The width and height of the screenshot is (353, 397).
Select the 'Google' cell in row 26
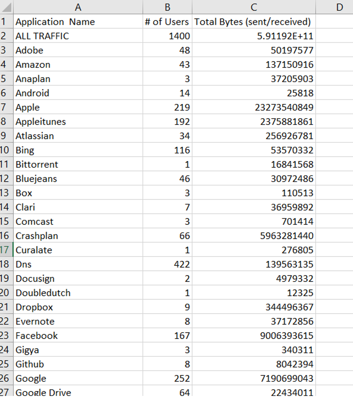pyautogui.click(x=78, y=378)
